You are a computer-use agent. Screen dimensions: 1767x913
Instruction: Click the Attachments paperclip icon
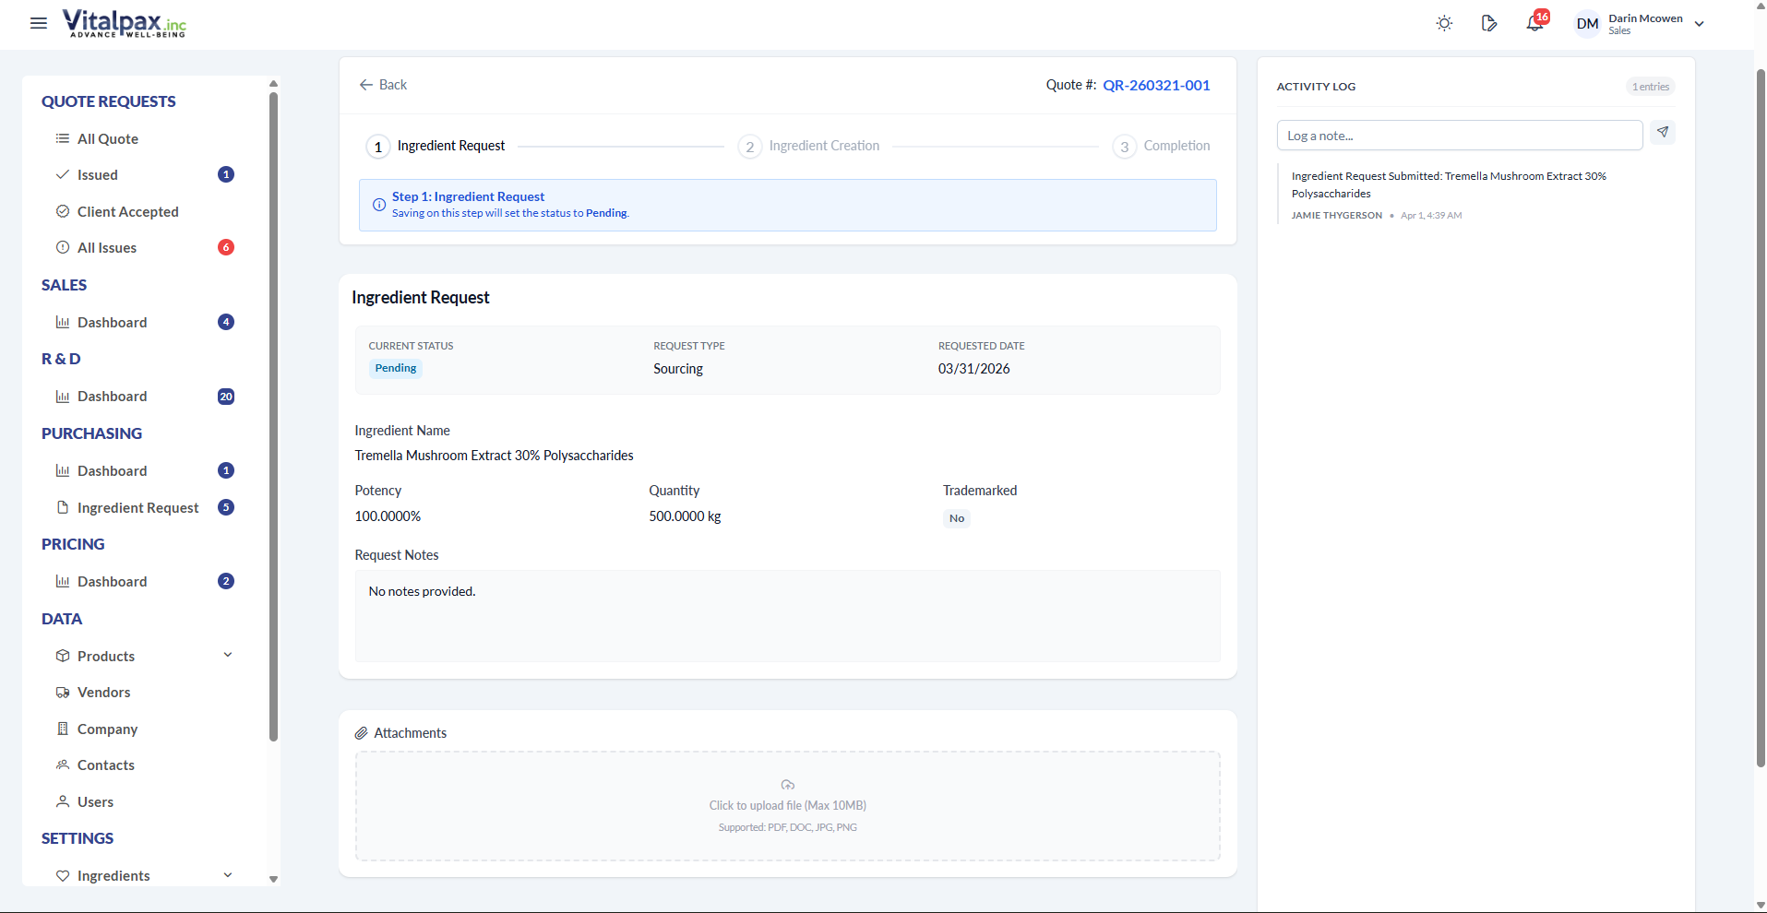[x=362, y=733]
